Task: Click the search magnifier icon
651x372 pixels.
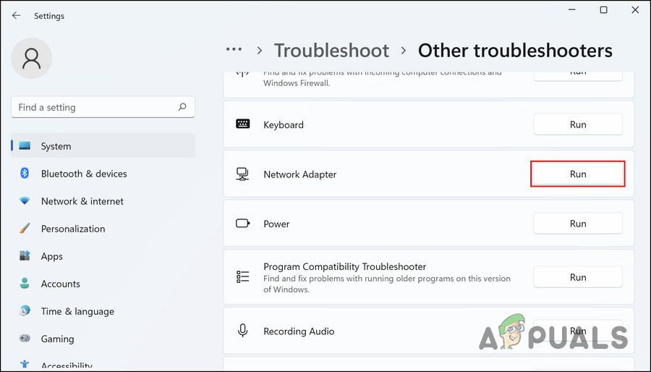Action: [x=182, y=107]
